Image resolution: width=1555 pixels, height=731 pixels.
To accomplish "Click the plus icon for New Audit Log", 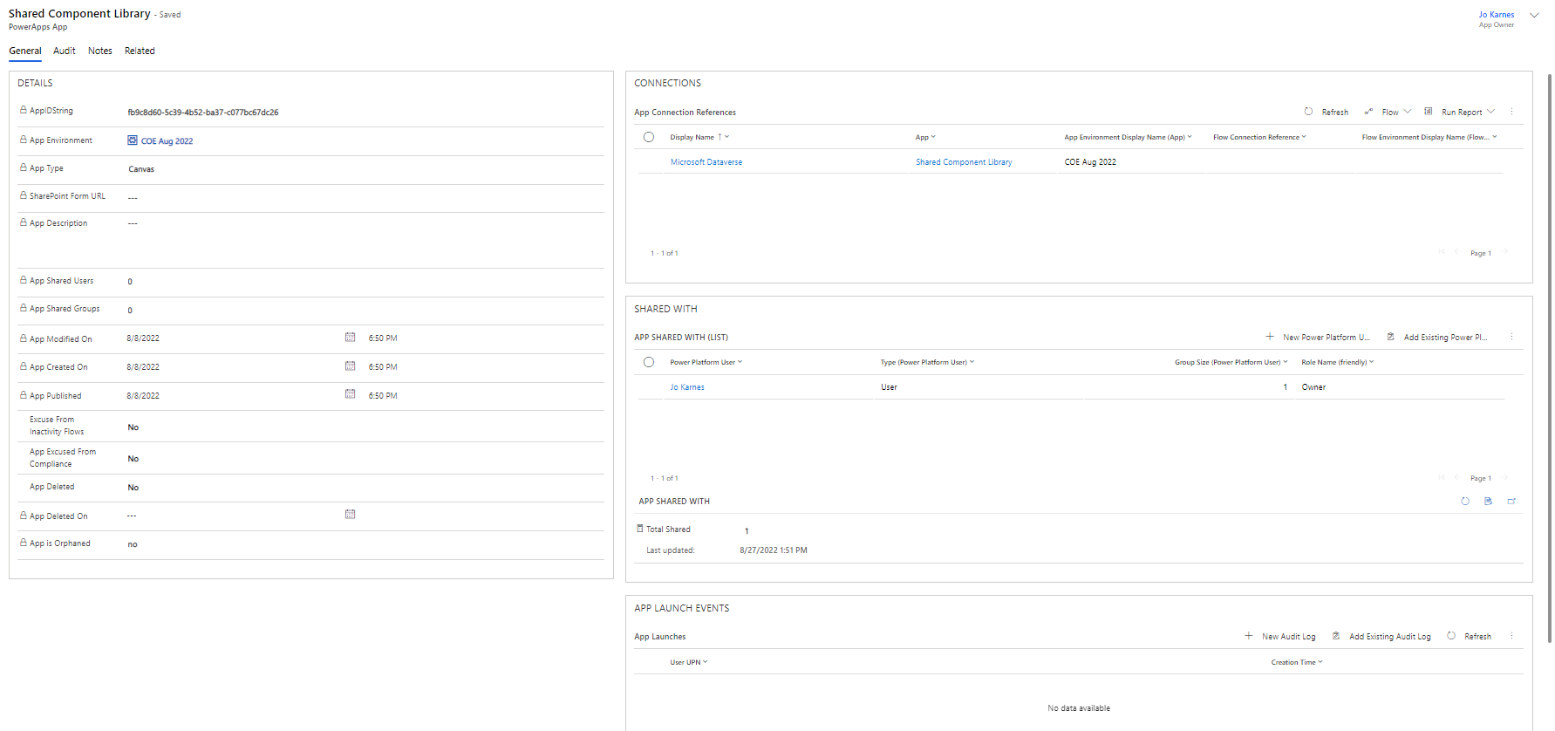I will pyautogui.click(x=1249, y=637).
